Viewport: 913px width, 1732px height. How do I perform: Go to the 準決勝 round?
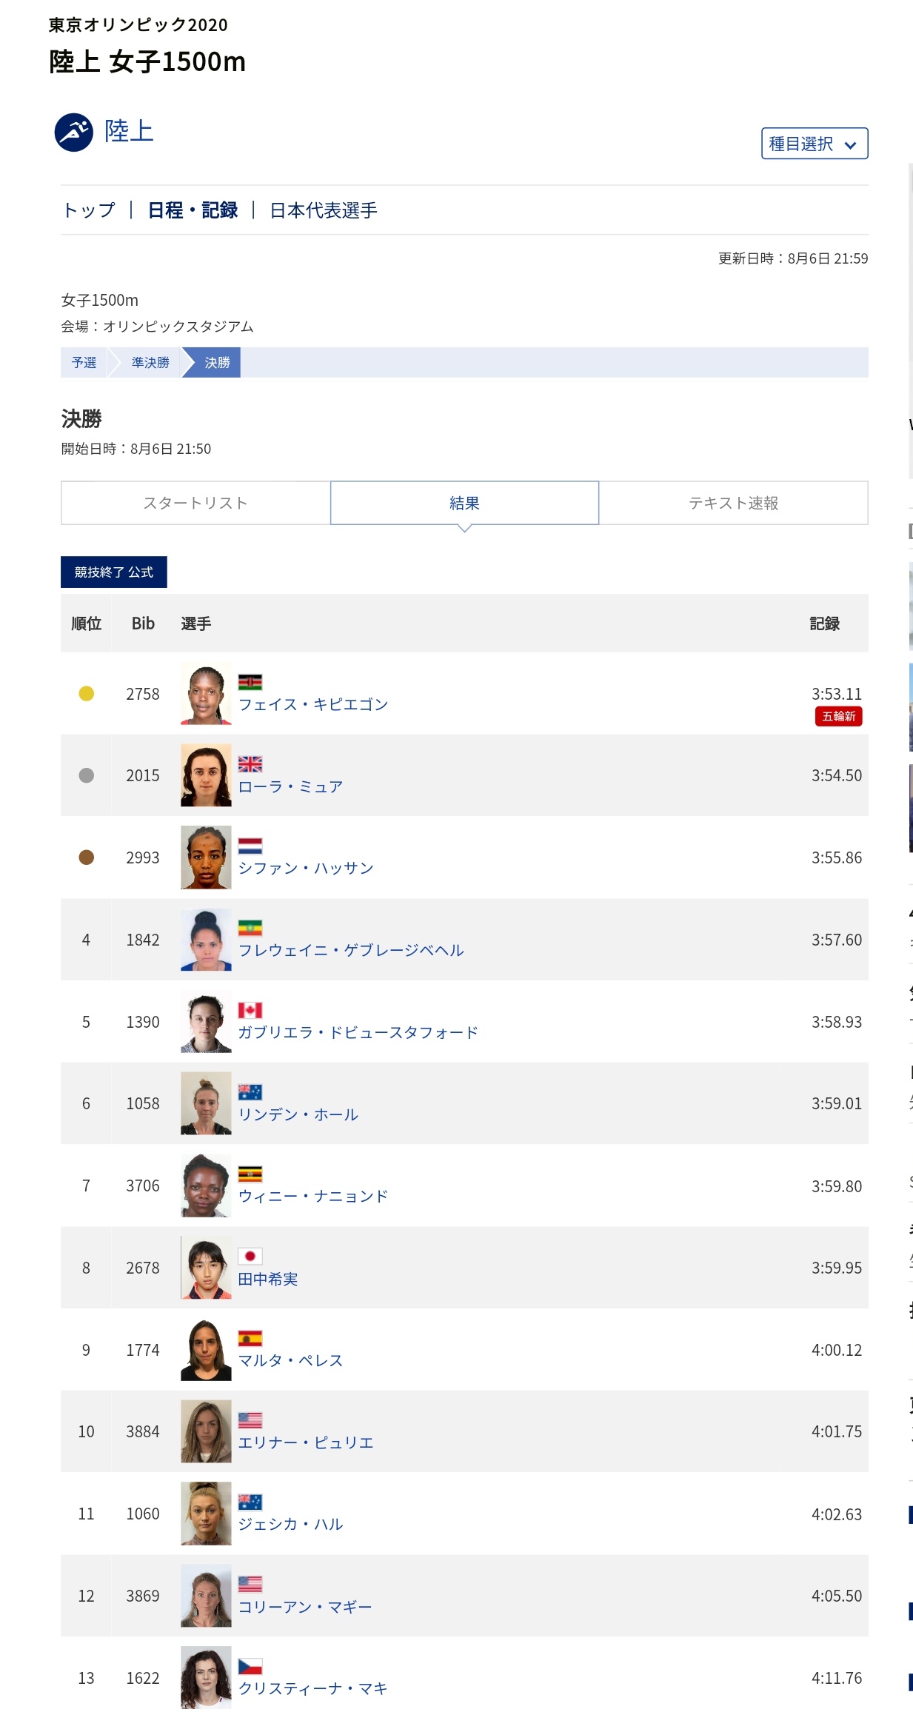point(150,362)
